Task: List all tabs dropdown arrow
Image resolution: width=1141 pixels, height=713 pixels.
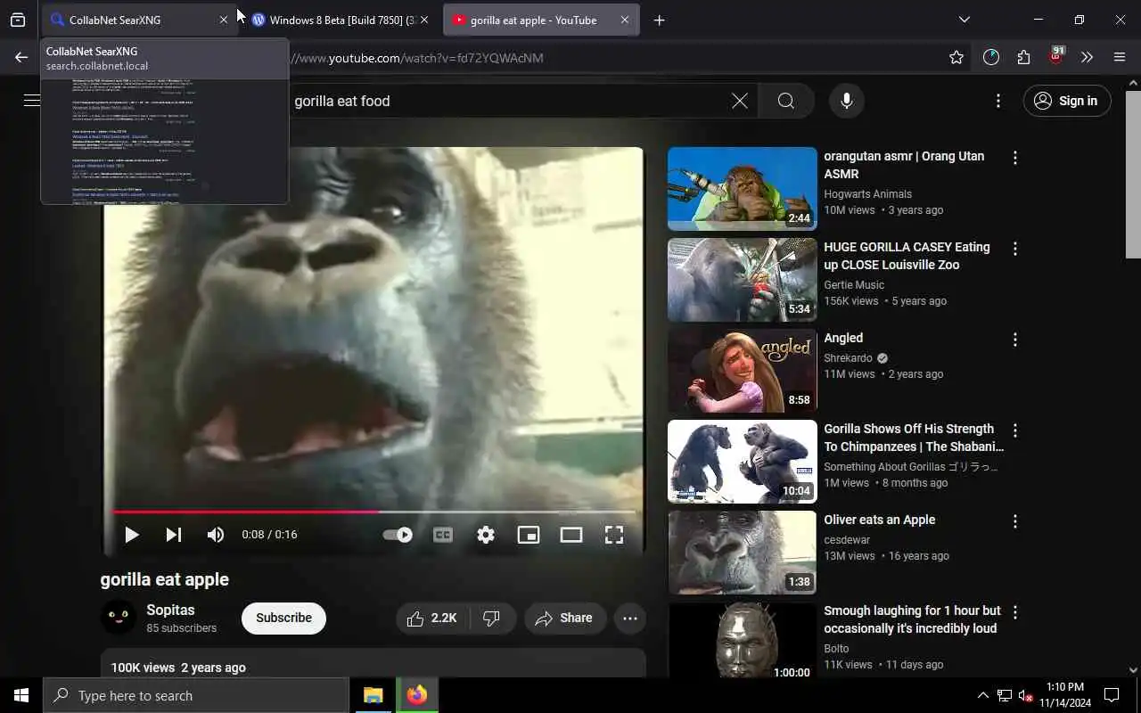Action: [964, 20]
